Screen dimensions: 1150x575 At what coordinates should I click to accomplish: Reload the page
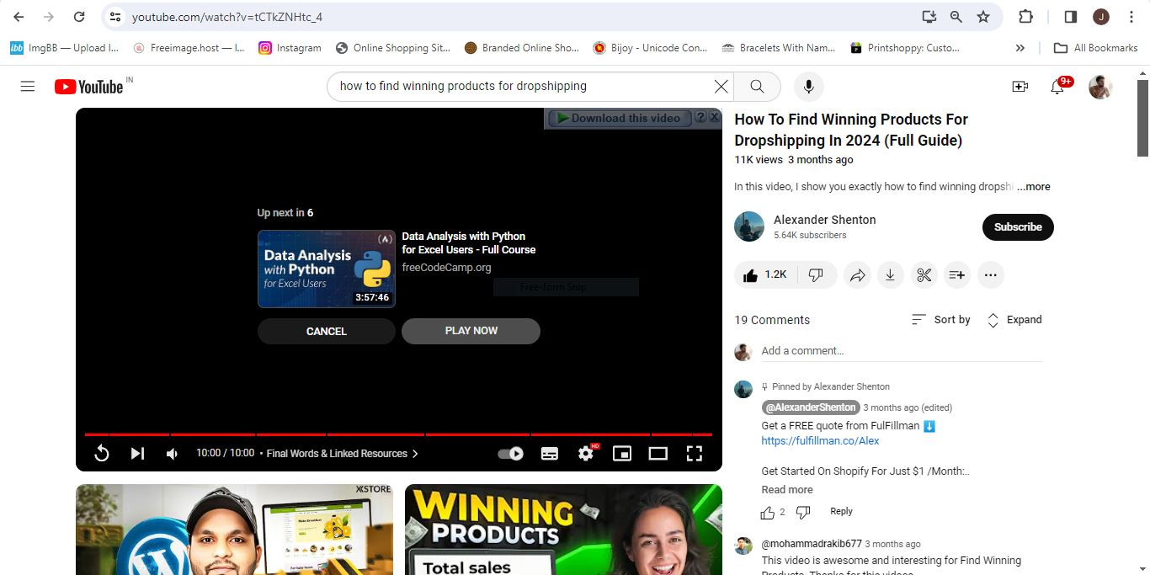click(79, 17)
